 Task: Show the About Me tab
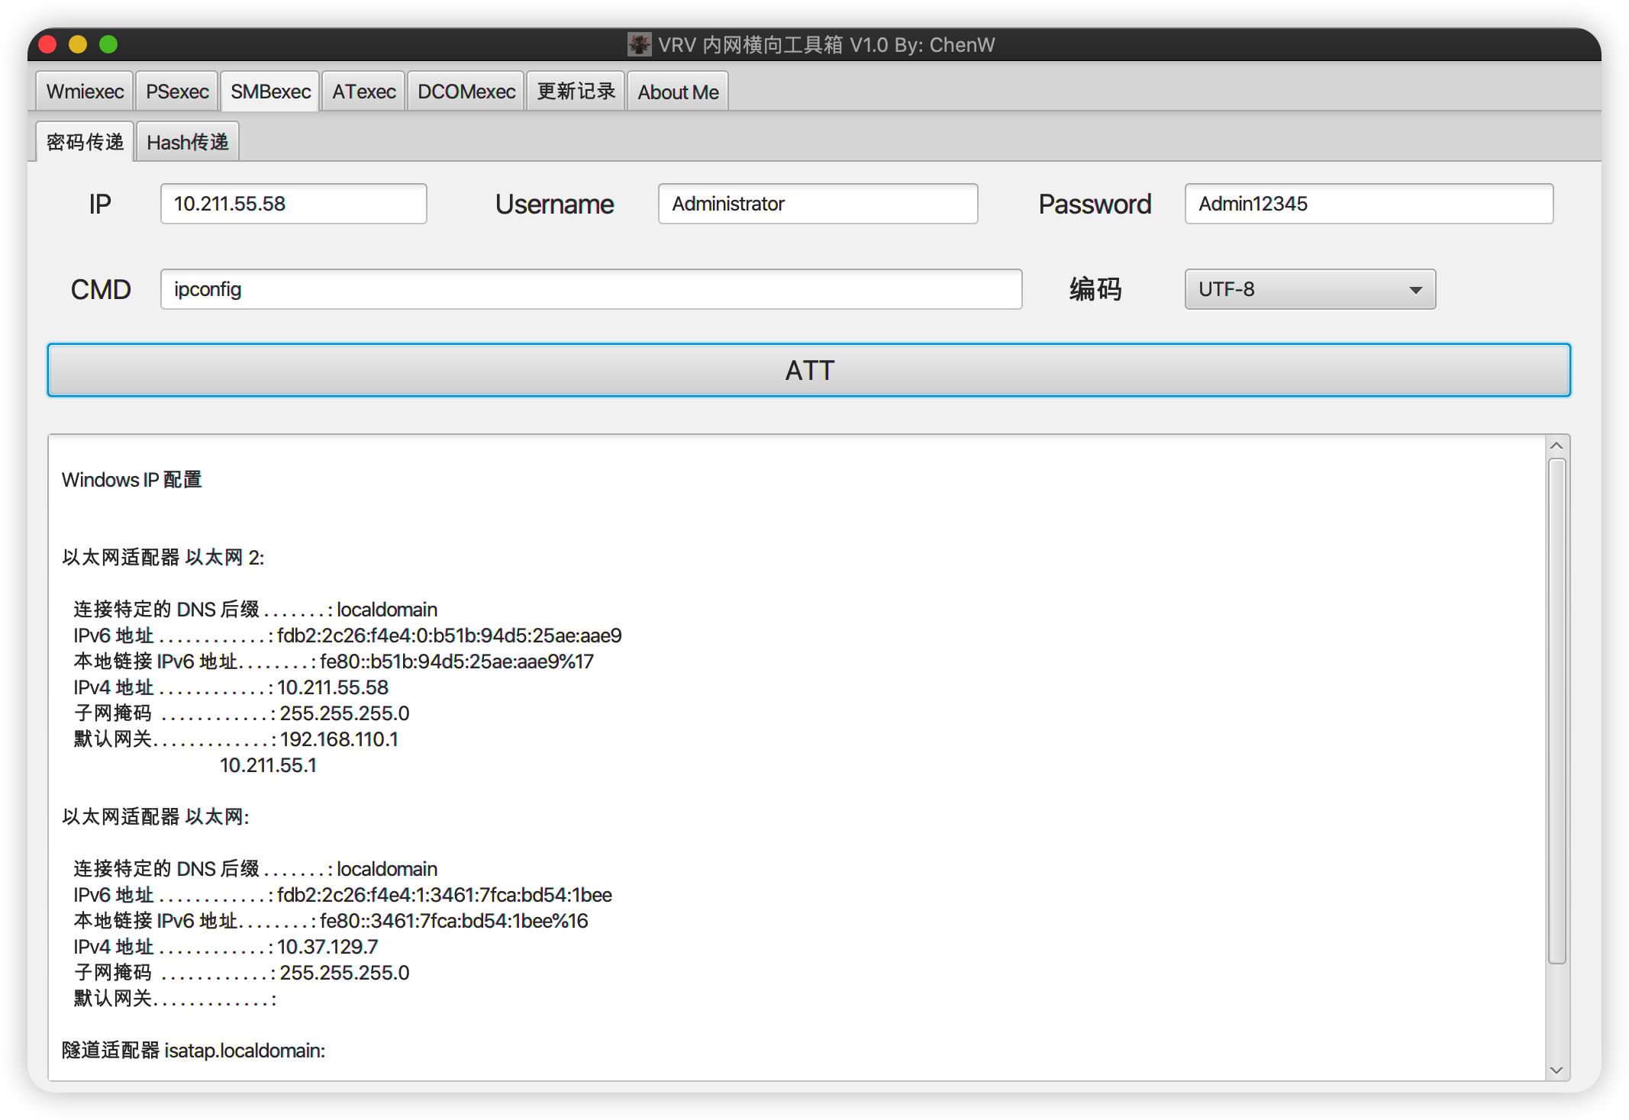[678, 92]
